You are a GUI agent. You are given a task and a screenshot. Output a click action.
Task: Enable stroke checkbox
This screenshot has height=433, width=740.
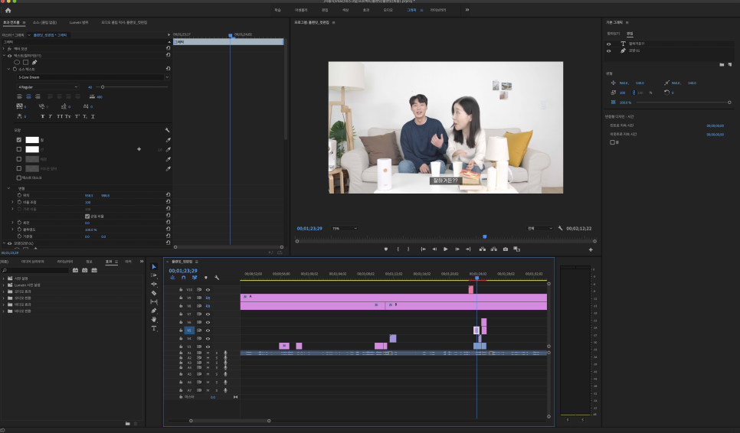pos(19,149)
